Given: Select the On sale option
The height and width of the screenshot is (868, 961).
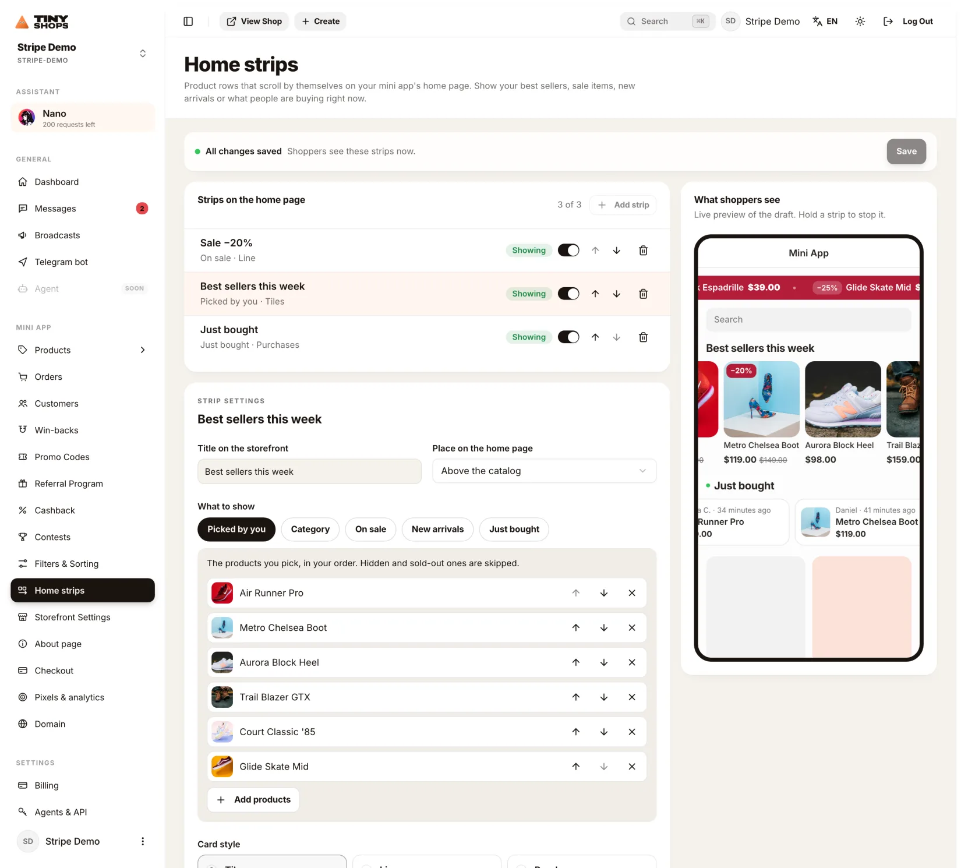Looking at the screenshot, I should pyautogui.click(x=370, y=530).
